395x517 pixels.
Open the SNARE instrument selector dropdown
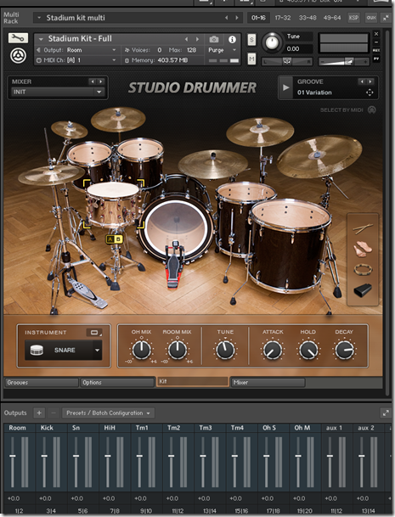[x=64, y=350]
